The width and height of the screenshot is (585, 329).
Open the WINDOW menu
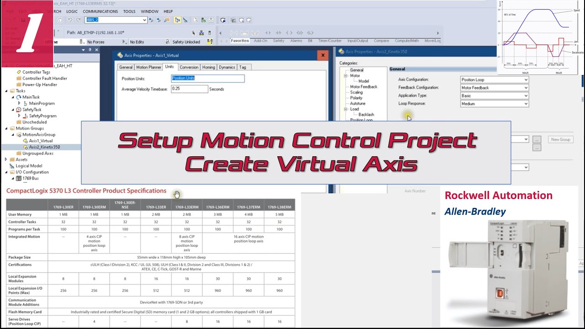[149, 11]
